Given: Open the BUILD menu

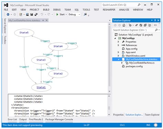Looking at the screenshot, I should pyautogui.click(x=46, y=10).
